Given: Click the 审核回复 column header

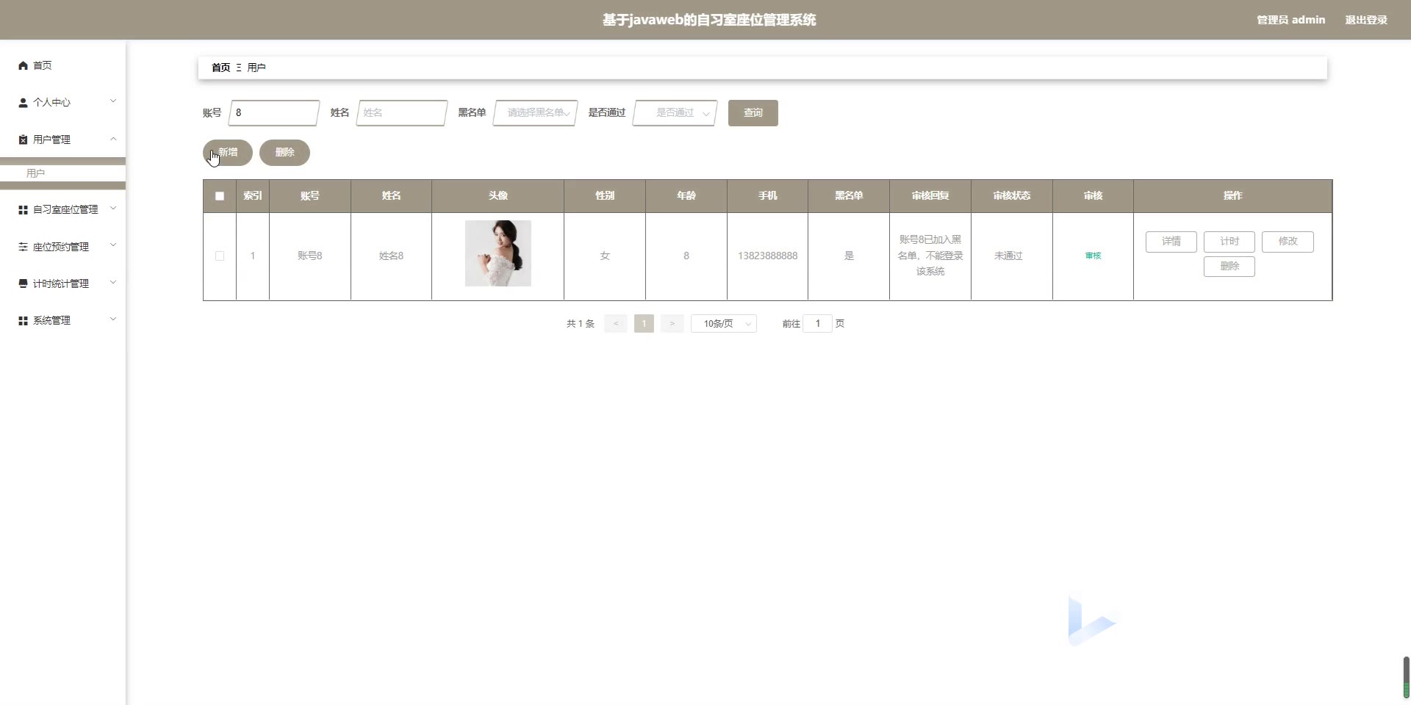Looking at the screenshot, I should [x=930, y=196].
